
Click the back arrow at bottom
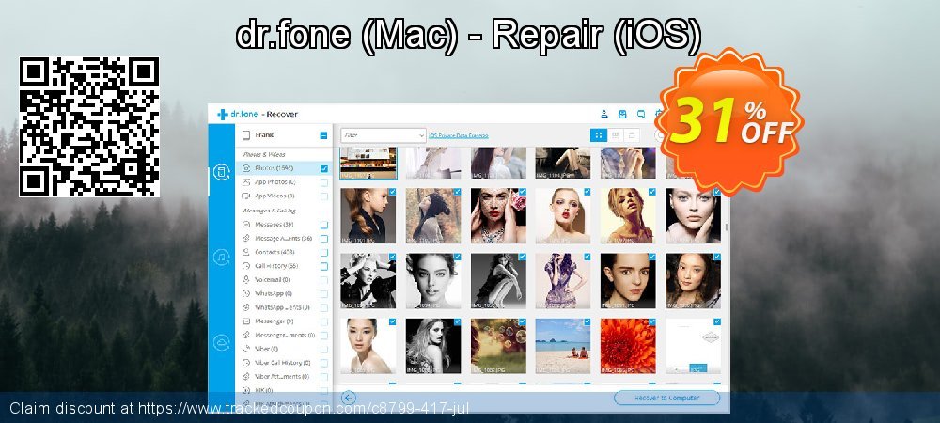pos(349,398)
